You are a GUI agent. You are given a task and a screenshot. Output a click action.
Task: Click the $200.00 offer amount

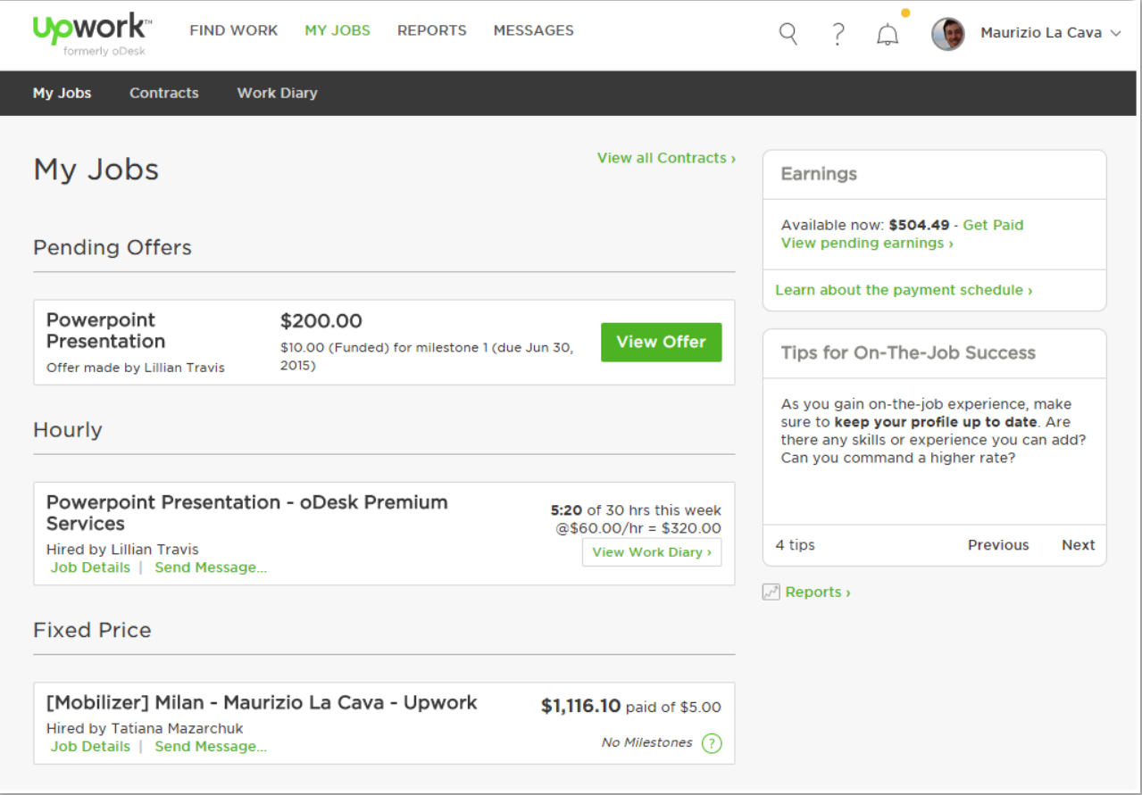tap(321, 321)
